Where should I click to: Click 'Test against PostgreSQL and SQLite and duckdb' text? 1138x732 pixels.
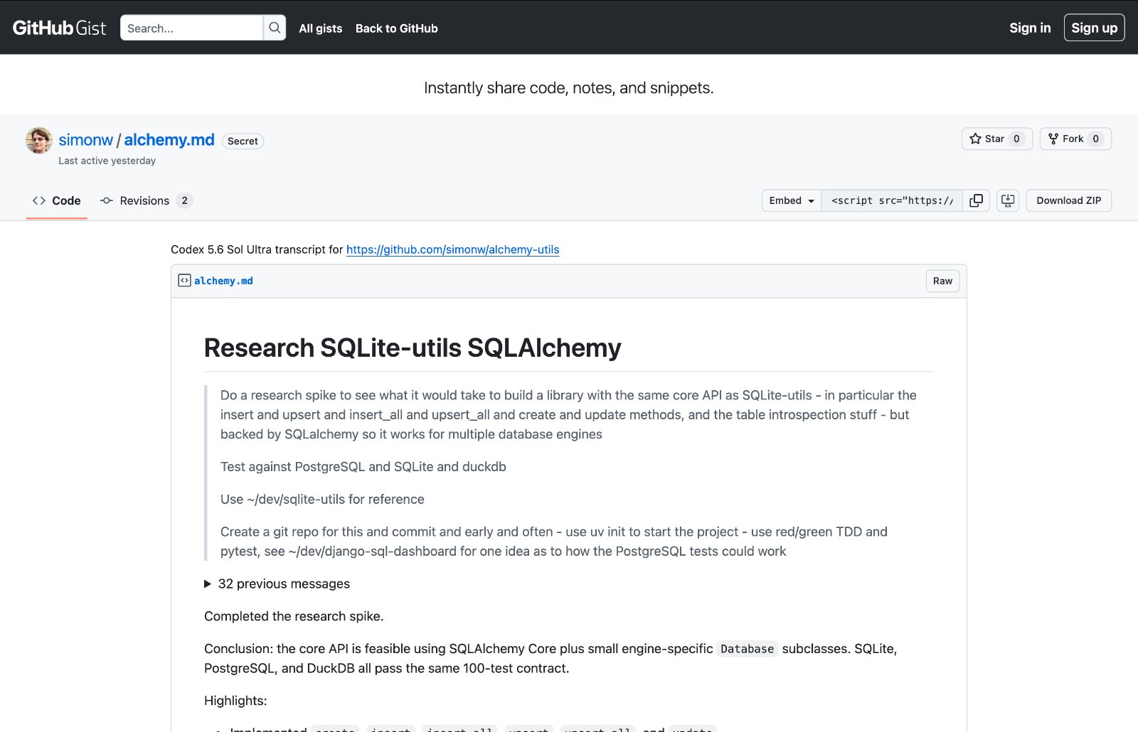(x=363, y=467)
